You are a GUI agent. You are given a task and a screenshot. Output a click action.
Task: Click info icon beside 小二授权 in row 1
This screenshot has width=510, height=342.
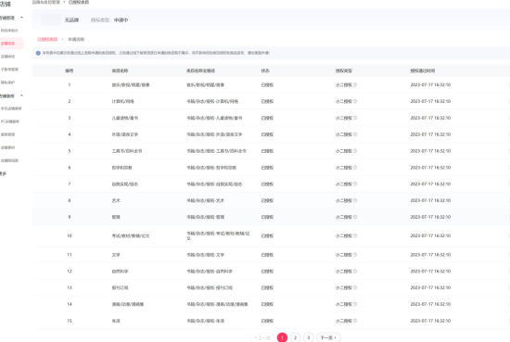point(355,85)
